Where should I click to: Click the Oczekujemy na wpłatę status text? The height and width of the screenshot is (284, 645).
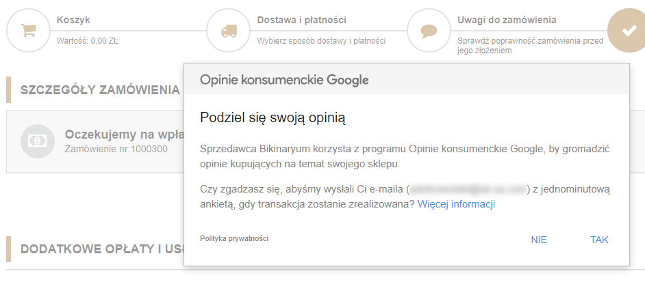[x=123, y=134]
